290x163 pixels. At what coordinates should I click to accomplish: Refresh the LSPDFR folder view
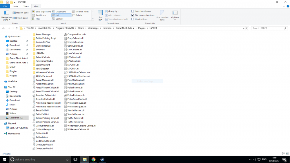247,28
